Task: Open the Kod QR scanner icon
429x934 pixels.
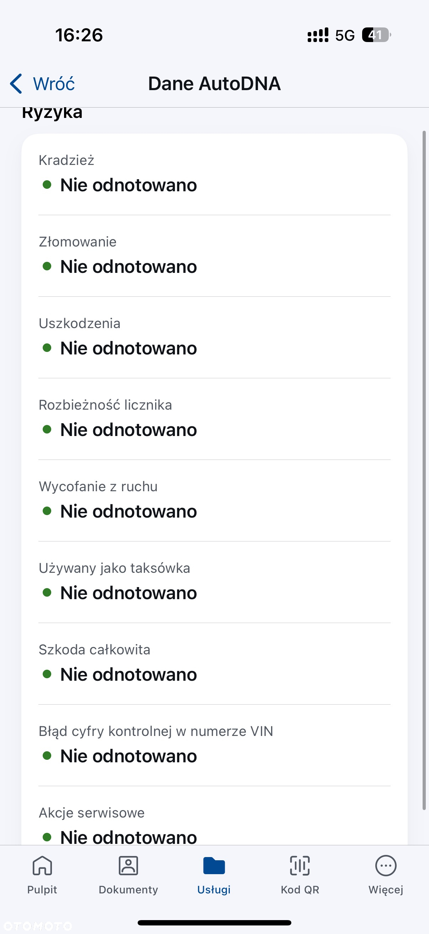Action: (300, 866)
